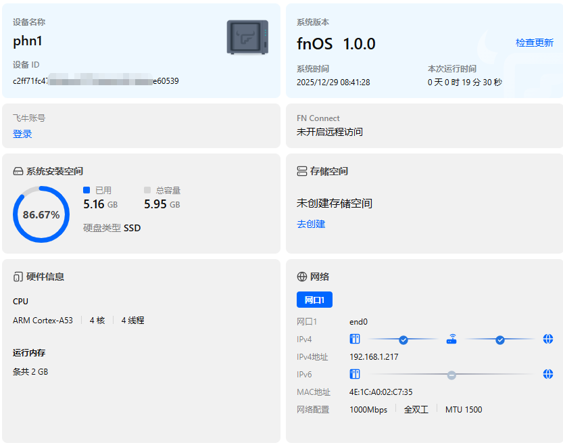Toggle the second IPv4 connectivity checkmark
Viewport: 563px width, 445px height.
(x=501, y=339)
